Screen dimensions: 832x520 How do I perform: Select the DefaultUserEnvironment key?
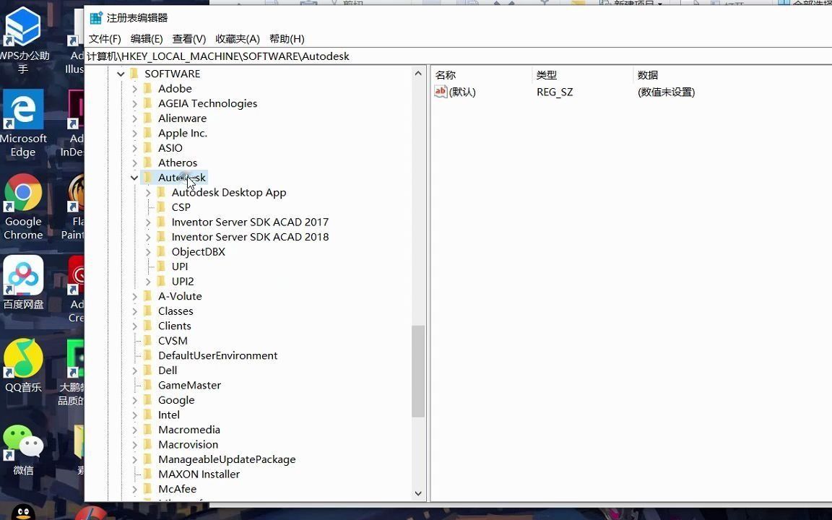[217, 356]
